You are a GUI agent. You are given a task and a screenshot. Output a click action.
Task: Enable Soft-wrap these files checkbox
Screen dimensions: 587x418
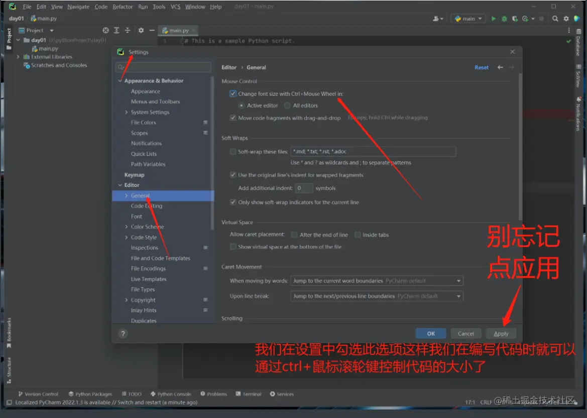(x=233, y=152)
